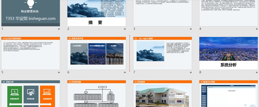Click slide number label 8
Viewport: 259px width, 107px height.
(x=200, y=72)
